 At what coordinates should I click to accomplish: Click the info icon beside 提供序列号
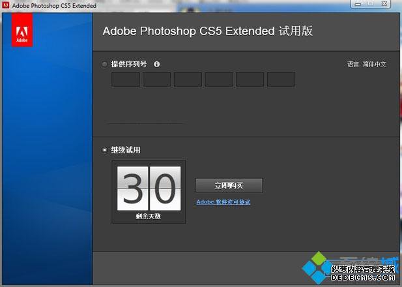tap(156, 64)
